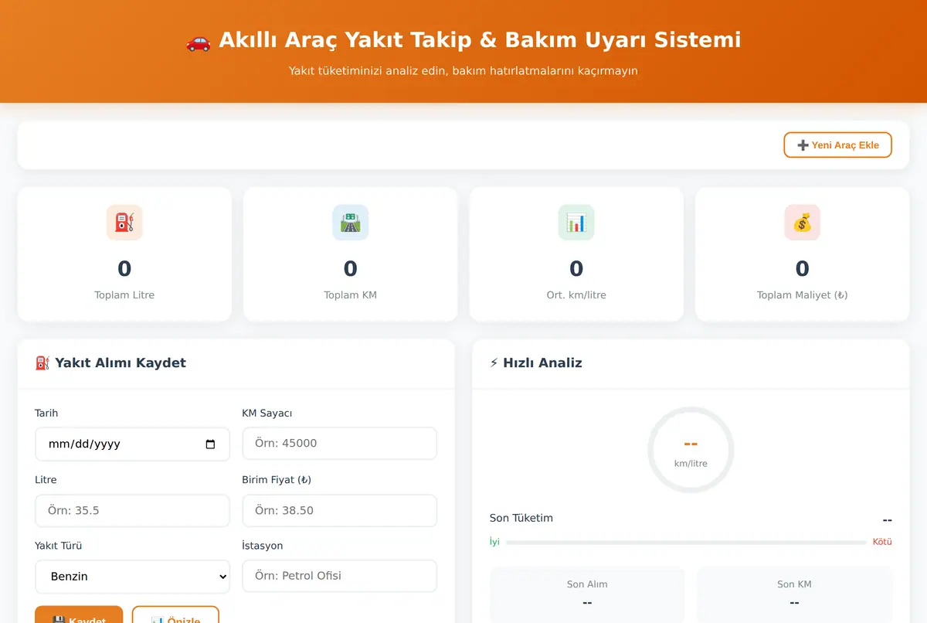Open the Yakıt Türü dropdown showing Benzin
The width and height of the screenshot is (927, 623).
(132, 577)
